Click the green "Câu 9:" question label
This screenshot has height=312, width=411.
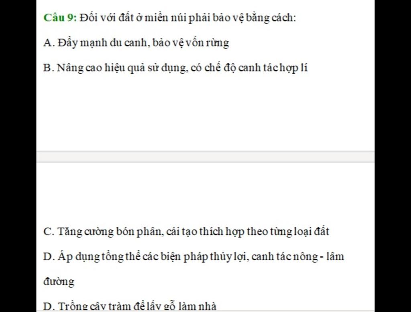pyautogui.click(x=60, y=18)
